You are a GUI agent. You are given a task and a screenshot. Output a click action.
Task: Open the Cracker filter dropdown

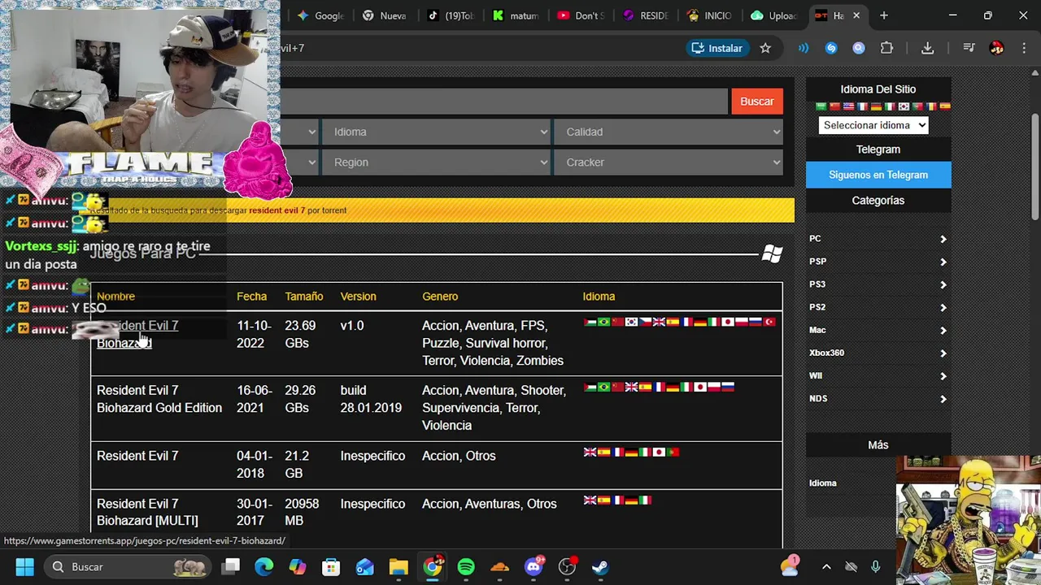[669, 162]
